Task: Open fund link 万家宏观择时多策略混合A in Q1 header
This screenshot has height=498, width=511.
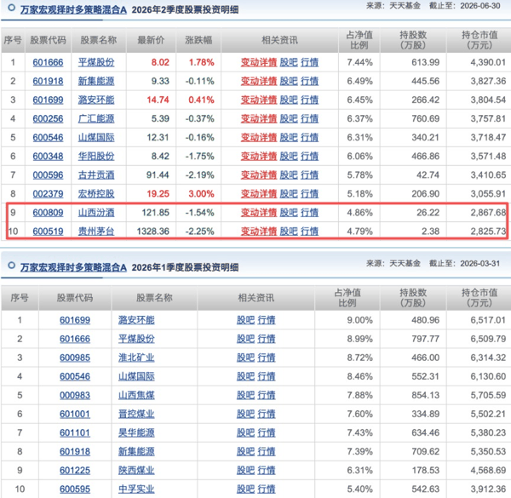Action: point(73,267)
